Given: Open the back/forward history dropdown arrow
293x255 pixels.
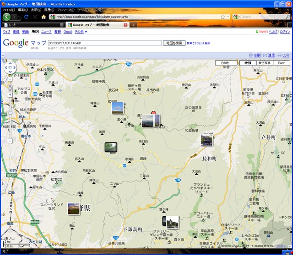Looking at the screenshot, I should [x=19, y=17].
